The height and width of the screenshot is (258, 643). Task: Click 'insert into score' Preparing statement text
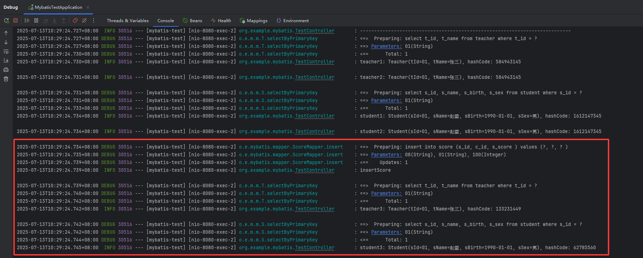pos(486,147)
